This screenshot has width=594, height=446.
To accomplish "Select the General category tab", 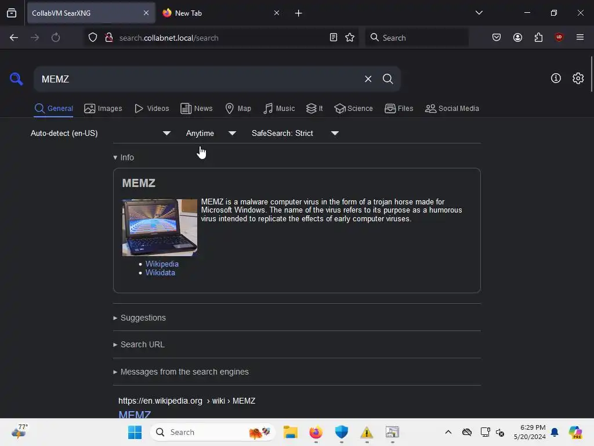I will 53,109.
